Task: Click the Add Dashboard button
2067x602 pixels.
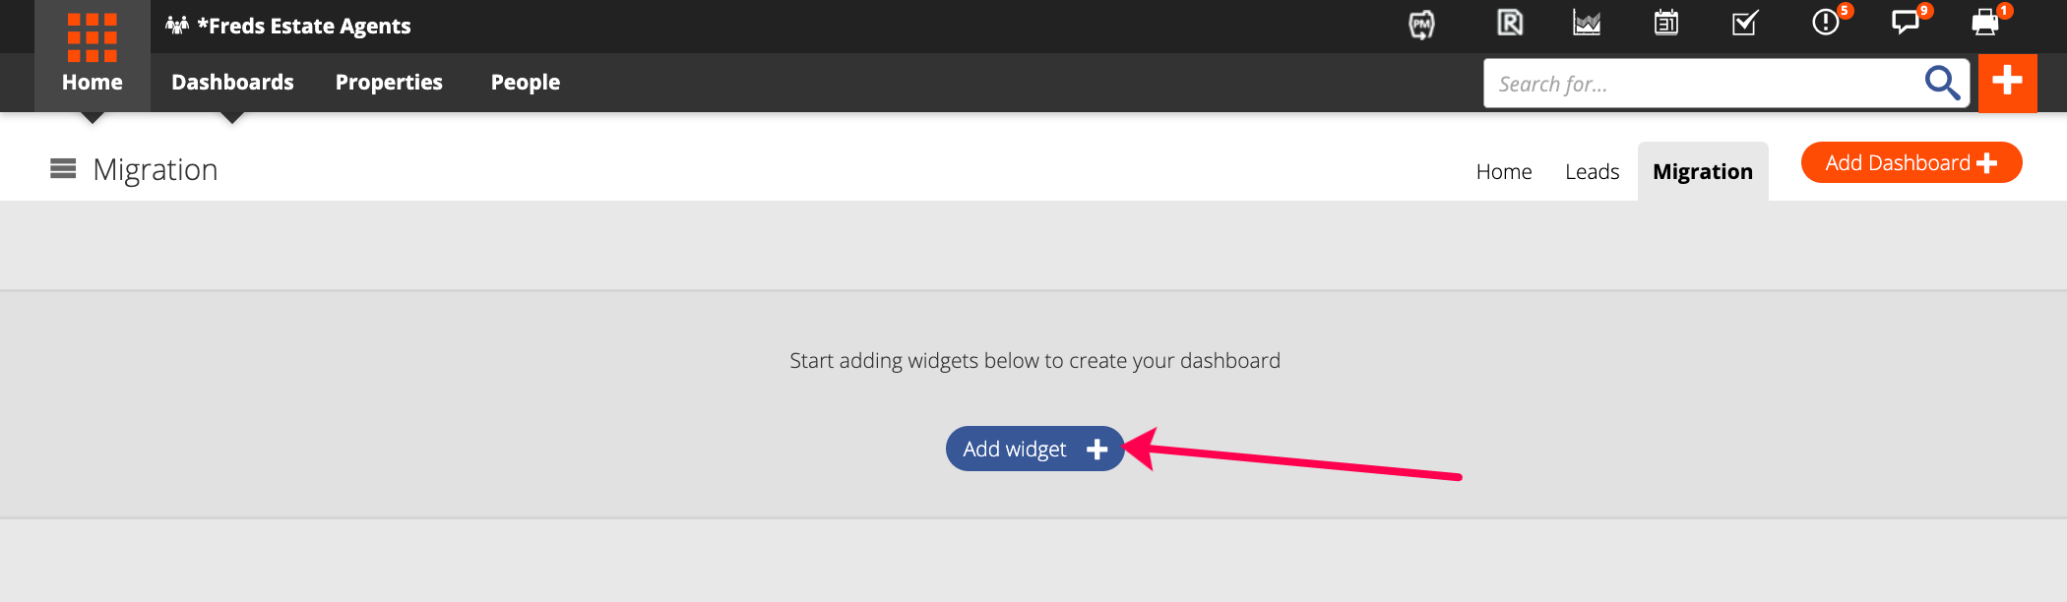Action: click(1911, 162)
